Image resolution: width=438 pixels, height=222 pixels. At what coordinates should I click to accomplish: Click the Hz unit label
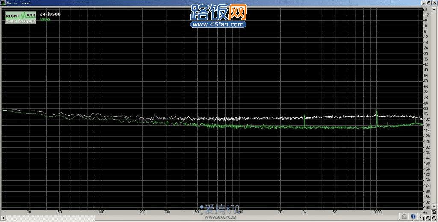425,212
